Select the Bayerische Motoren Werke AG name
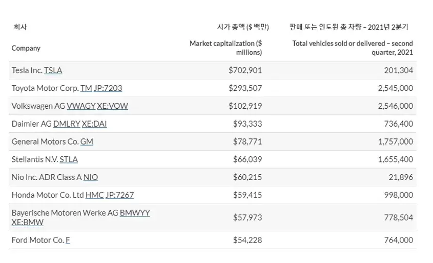 pos(65,213)
